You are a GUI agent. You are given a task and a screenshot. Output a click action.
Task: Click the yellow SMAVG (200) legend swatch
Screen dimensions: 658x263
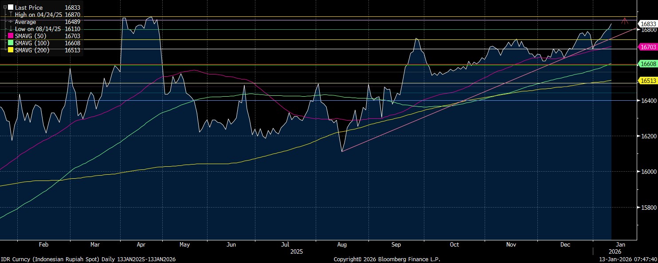tap(11, 50)
